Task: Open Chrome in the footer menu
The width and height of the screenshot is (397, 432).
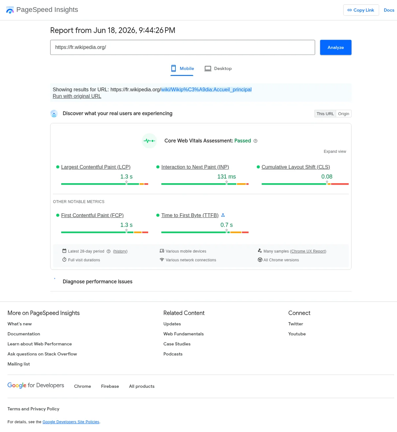Action: point(82,386)
